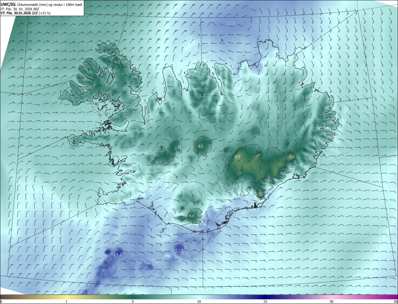Click the 3.5 value near the southeast coast
This screenshot has height=304, width=398.
click(x=260, y=194)
